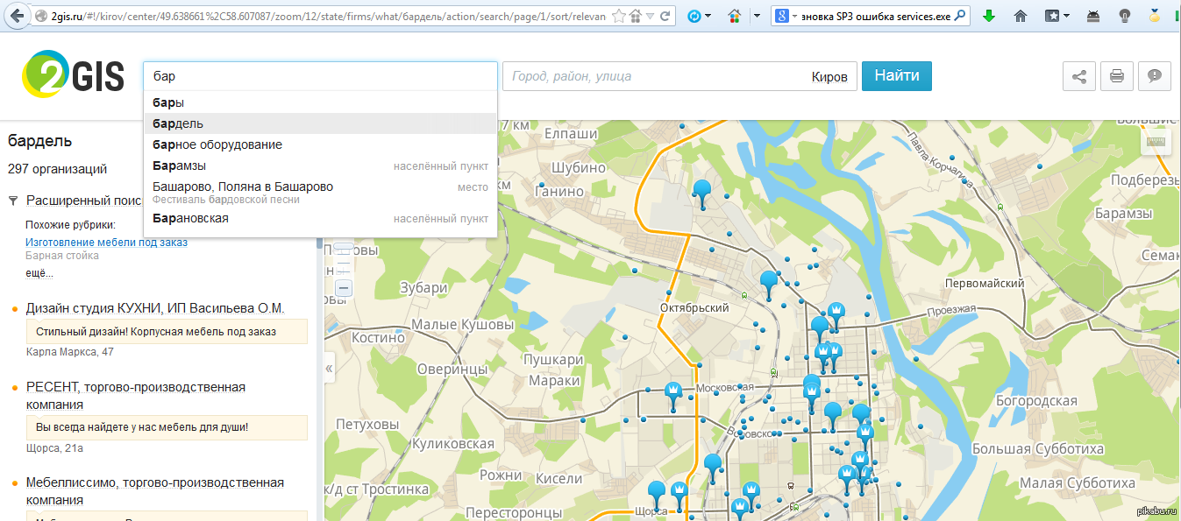
Task: Click the 'бардель' results heading
Action: (39, 141)
